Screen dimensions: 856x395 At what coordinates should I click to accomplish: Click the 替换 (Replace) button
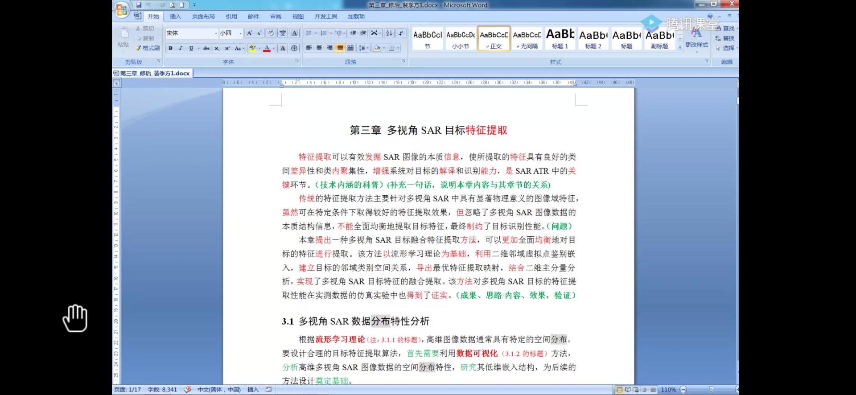[x=725, y=38]
